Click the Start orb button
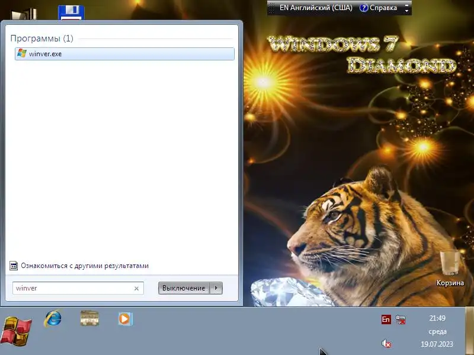This screenshot has width=474, height=355. click(x=17, y=331)
